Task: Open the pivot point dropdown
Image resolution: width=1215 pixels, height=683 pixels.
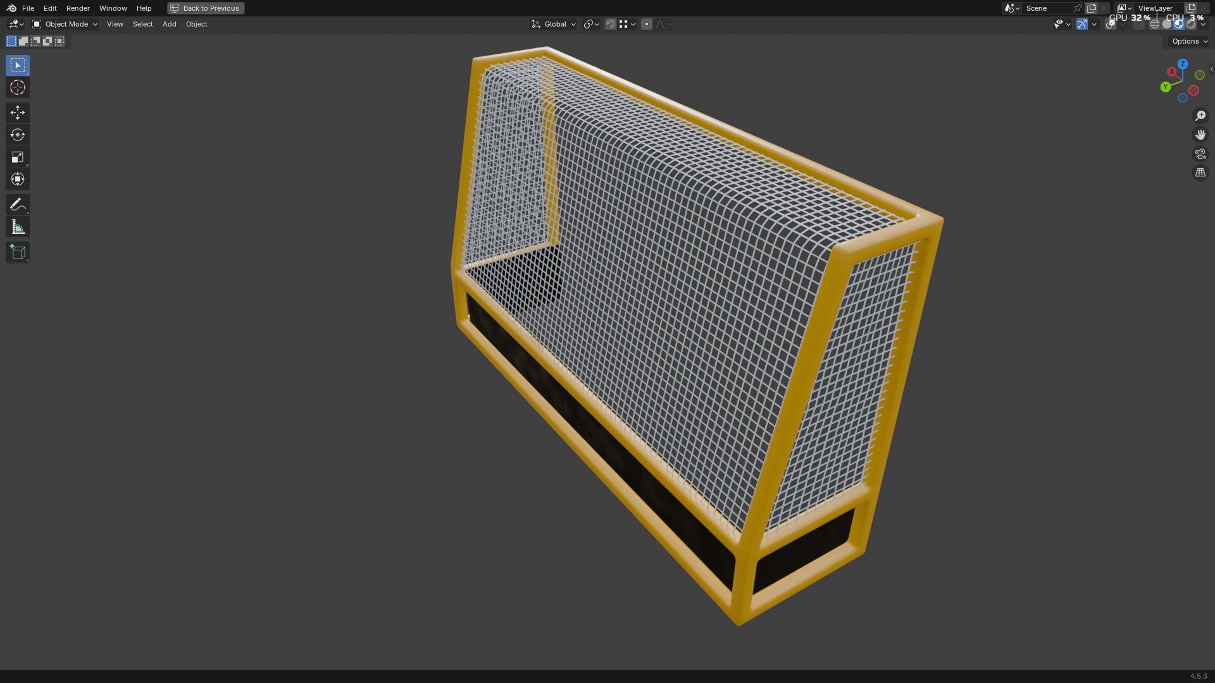Action: (x=591, y=24)
